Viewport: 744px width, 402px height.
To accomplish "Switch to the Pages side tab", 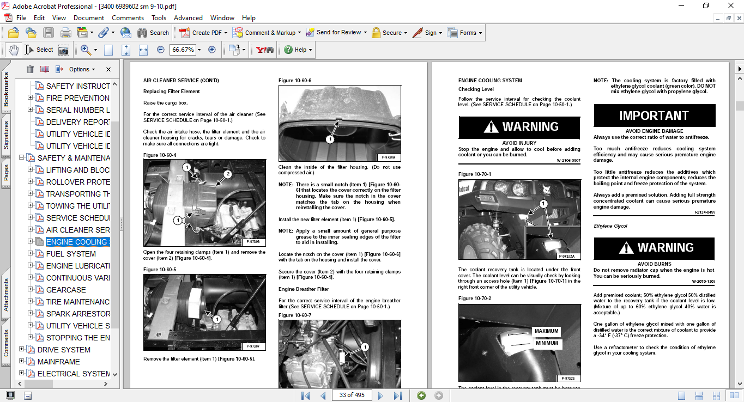I will click(6, 173).
